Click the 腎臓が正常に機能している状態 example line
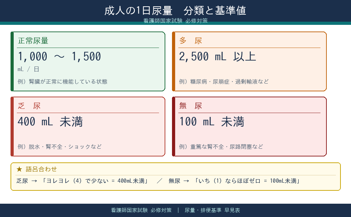 point(62,82)
